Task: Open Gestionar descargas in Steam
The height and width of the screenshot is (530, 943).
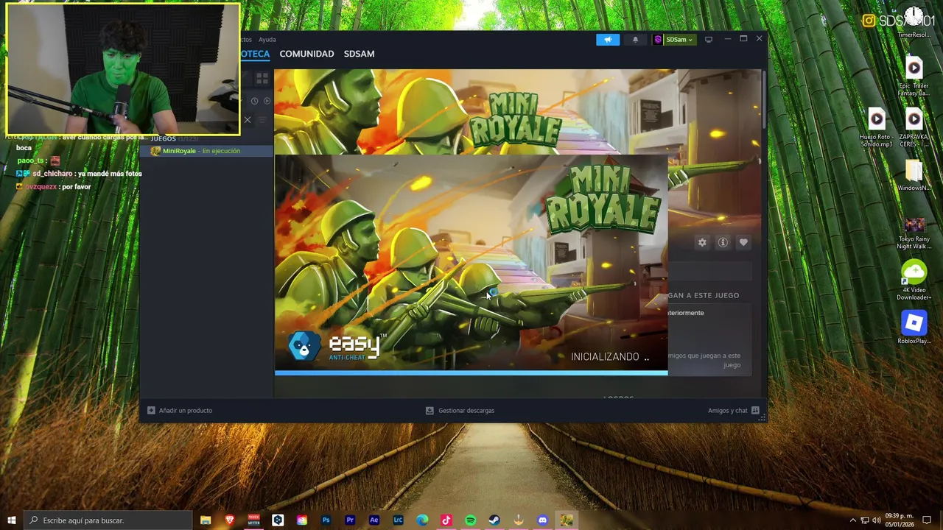Action: tap(460, 411)
